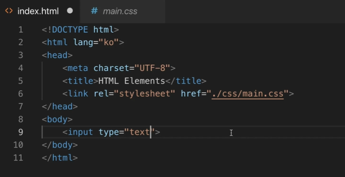Click the html tag name on line 2

click(x=57, y=42)
